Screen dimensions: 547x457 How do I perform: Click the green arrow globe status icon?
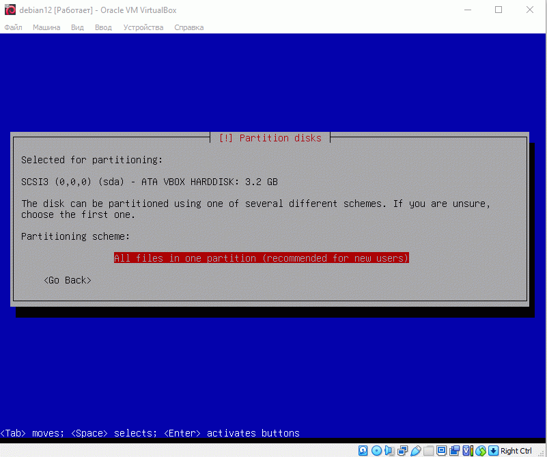pyautogui.click(x=481, y=451)
